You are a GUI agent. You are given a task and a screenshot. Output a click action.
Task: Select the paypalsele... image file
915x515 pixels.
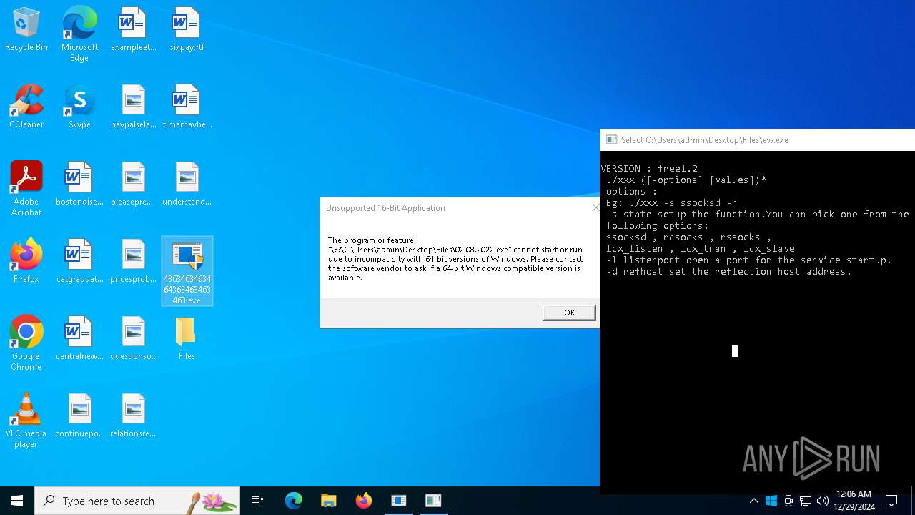[x=133, y=107]
